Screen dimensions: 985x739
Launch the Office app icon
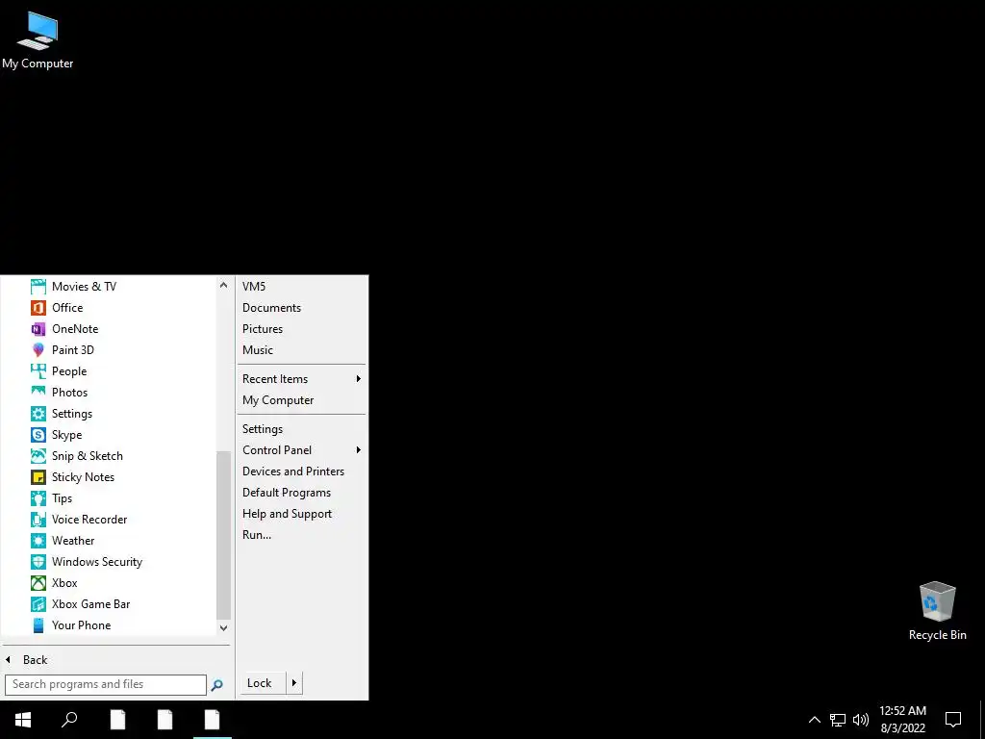pyautogui.click(x=38, y=308)
